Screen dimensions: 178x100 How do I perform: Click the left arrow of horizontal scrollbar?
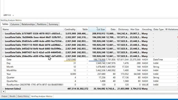coord(4,91)
